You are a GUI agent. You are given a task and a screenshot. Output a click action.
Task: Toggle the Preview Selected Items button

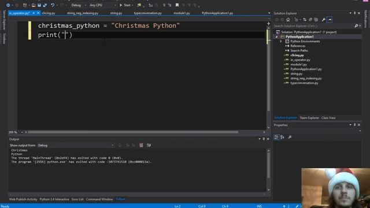330,20
